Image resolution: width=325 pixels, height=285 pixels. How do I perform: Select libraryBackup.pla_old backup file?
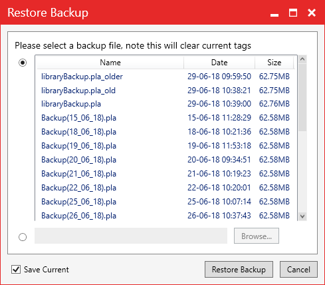point(165,91)
